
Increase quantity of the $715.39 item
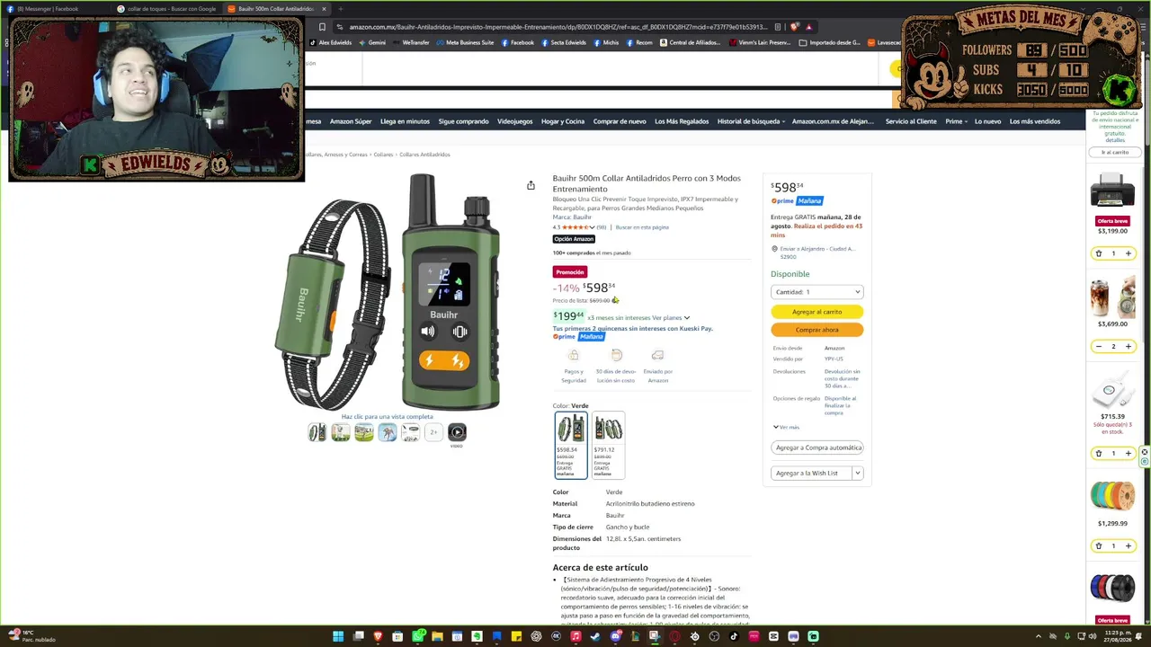1129,453
